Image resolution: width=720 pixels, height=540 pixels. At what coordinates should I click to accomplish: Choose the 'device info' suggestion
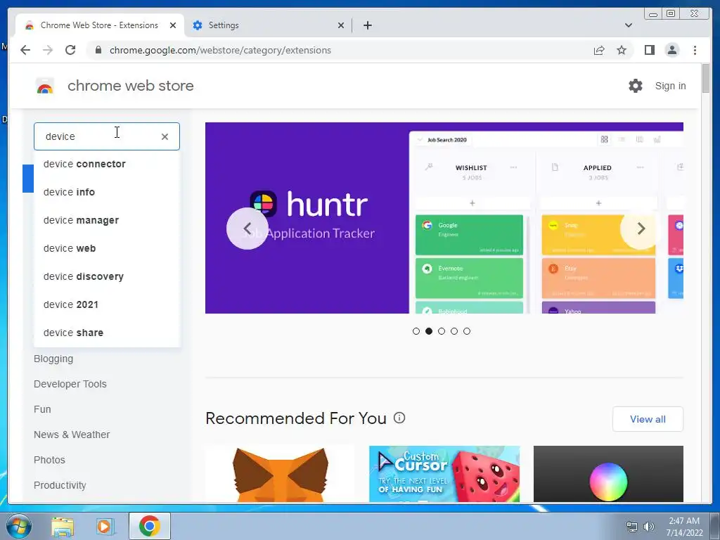[x=107, y=192]
